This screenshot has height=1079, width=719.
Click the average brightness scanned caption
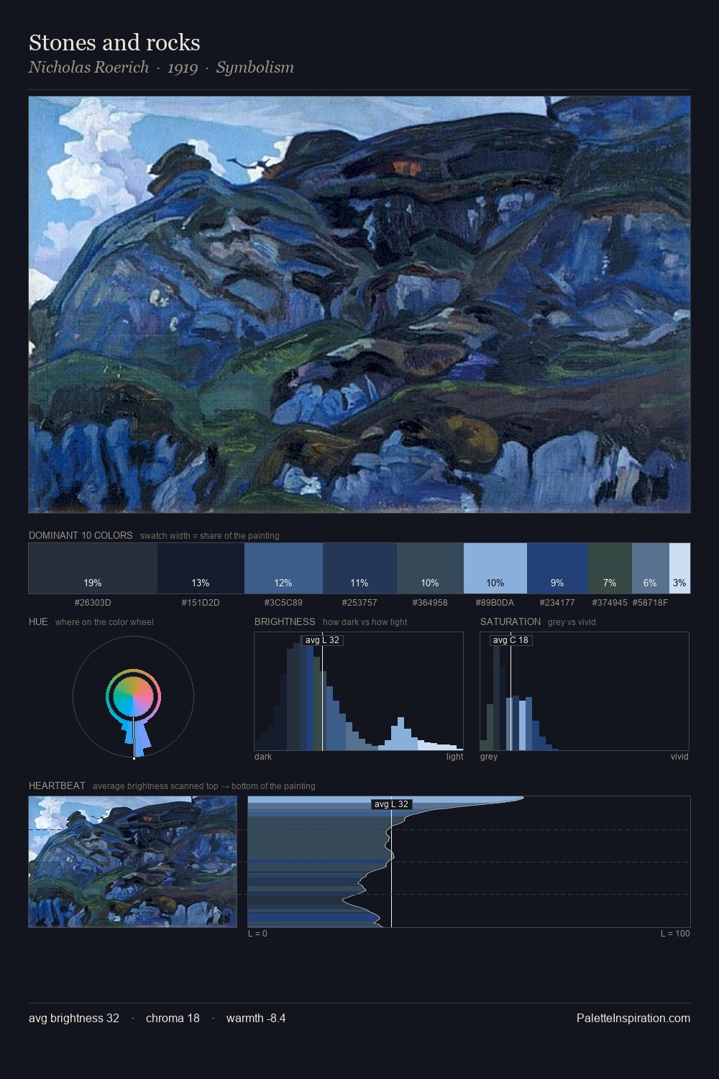pos(204,786)
